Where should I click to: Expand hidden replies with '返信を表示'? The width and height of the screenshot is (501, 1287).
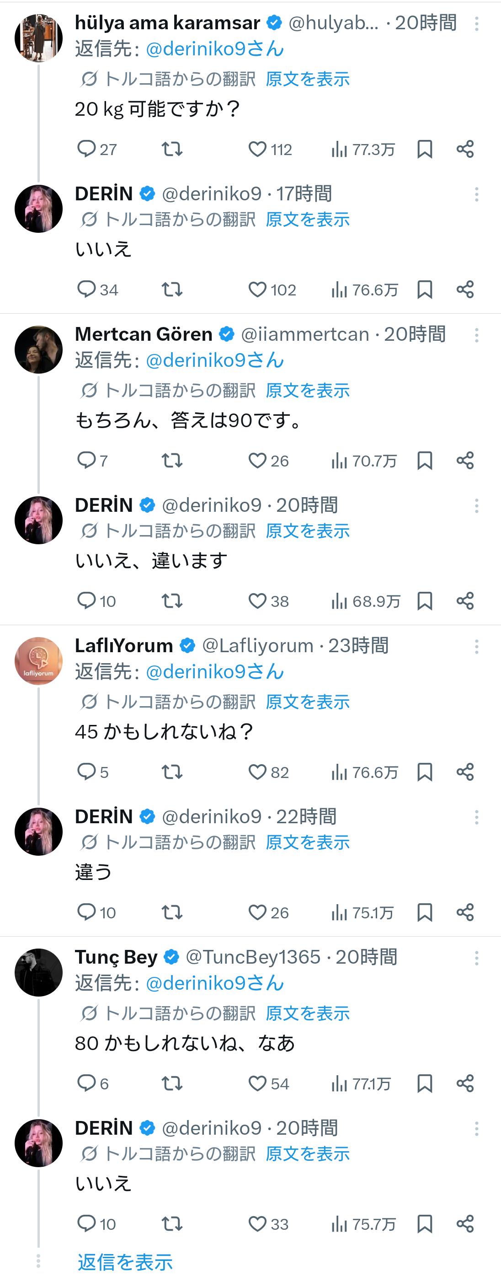tap(125, 1262)
